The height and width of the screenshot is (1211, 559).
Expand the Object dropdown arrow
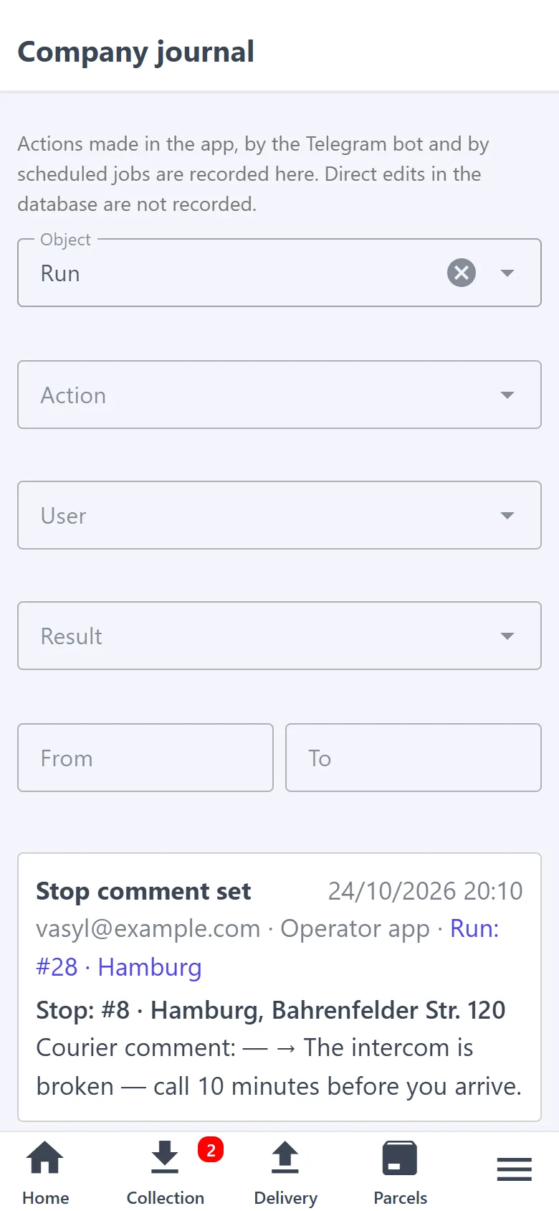tap(507, 273)
